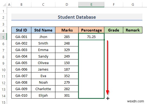Screen dimensions: 147x104
Task: Click marks cell showing 249
Action: 67,56
